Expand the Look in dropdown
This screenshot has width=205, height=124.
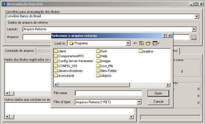[x=128, y=43]
